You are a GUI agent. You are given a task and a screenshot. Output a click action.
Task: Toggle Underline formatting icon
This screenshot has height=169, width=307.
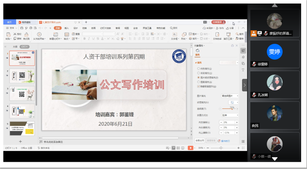(x=93, y=39)
